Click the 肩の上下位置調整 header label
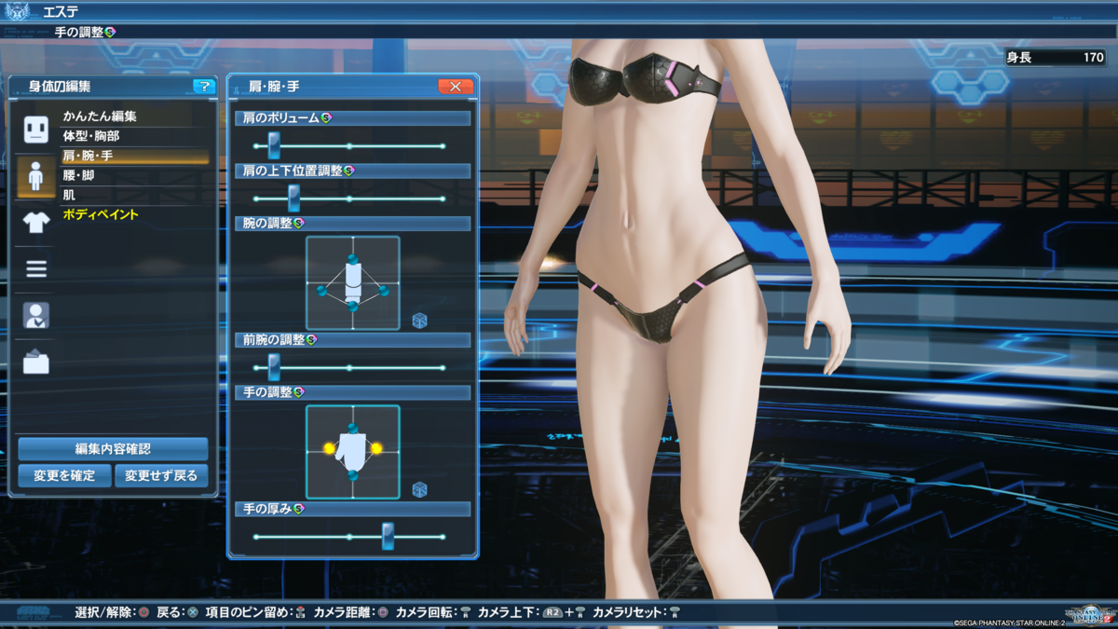The image size is (1118, 629). click(x=293, y=171)
